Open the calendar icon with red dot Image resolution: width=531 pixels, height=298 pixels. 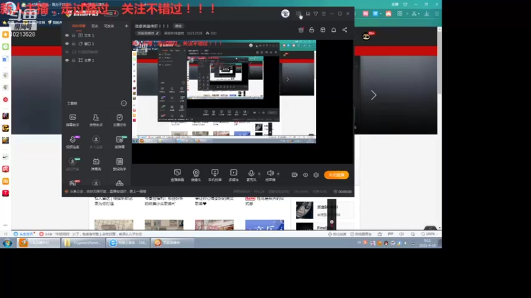pos(301,30)
